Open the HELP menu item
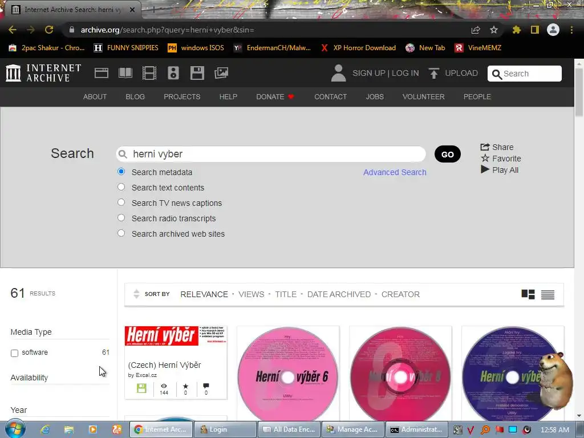The width and height of the screenshot is (584, 438). tap(228, 97)
